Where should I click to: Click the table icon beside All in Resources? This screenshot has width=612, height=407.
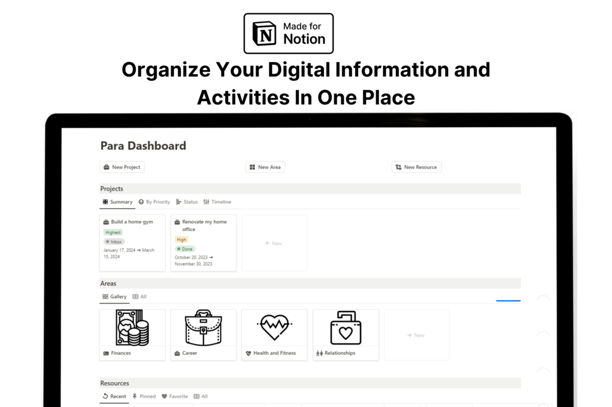pos(196,397)
